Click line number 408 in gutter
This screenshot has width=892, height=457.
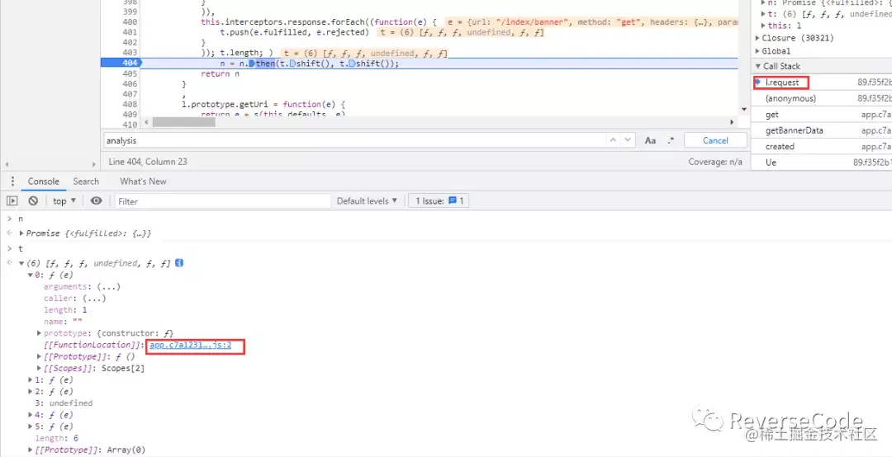pos(129,105)
